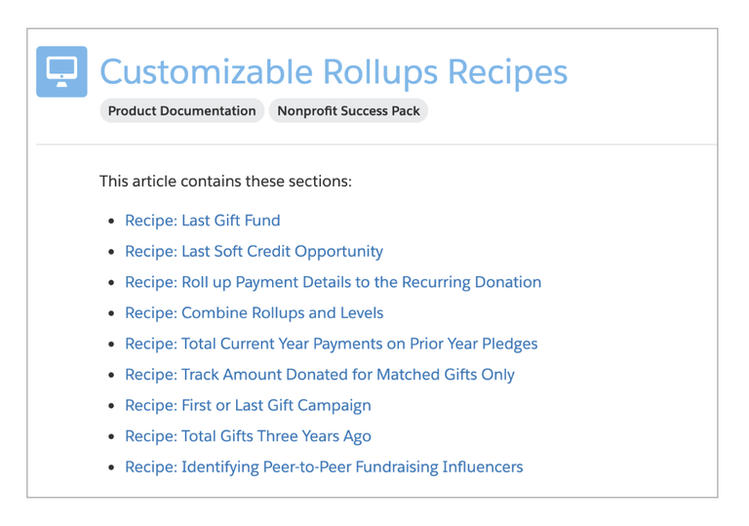Open Total Current Year Payments on Prior Year Pledges
749x526 pixels.
click(331, 344)
